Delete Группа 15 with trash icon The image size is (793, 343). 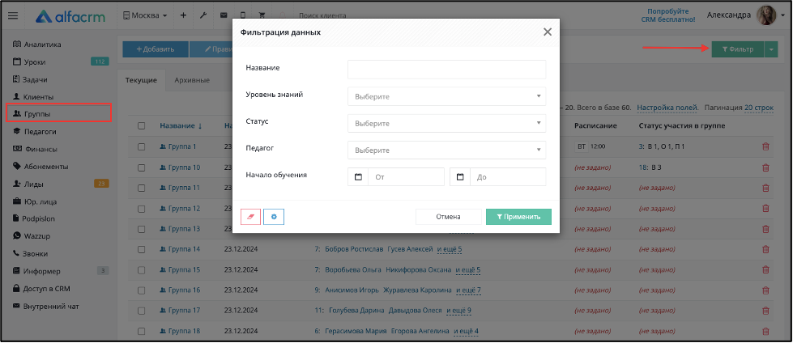point(765,269)
